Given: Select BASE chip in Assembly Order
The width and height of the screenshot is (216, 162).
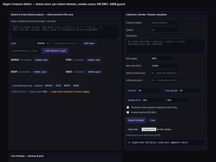Looking at the screenshot, I should coord(76,86).
